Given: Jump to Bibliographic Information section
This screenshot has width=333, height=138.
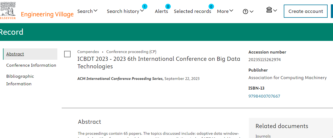Looking at the screenshot, I should [x=20, y=80].
